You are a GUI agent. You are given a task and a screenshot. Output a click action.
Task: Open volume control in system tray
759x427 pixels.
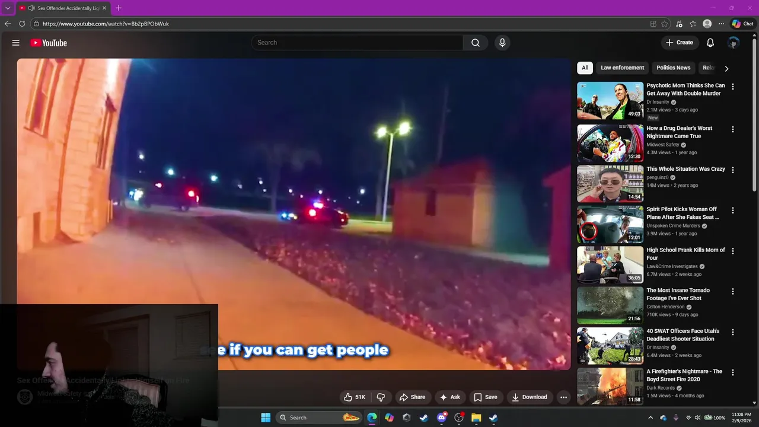(697, 418)
